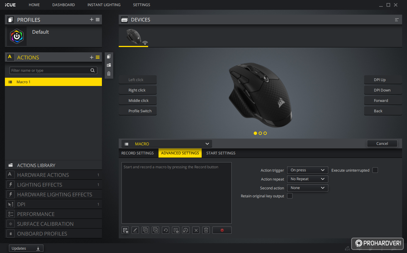Open the Devices panel menu icon
The height and width of the screenshot is (253, 407).
(x=397, y=20)
